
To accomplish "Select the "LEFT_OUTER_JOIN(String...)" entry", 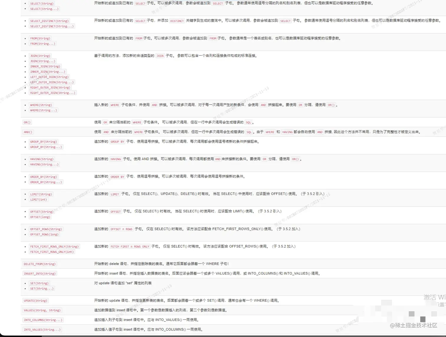I will click(52, 82).
